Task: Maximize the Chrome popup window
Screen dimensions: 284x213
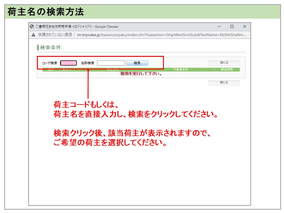Action: 232,27
